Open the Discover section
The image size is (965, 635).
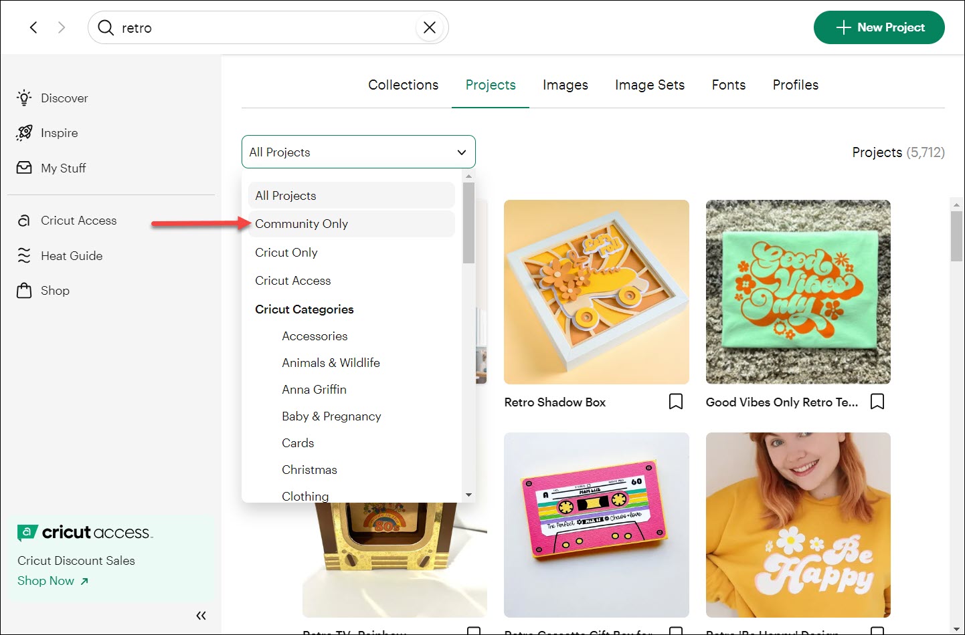tap(64, 98)
